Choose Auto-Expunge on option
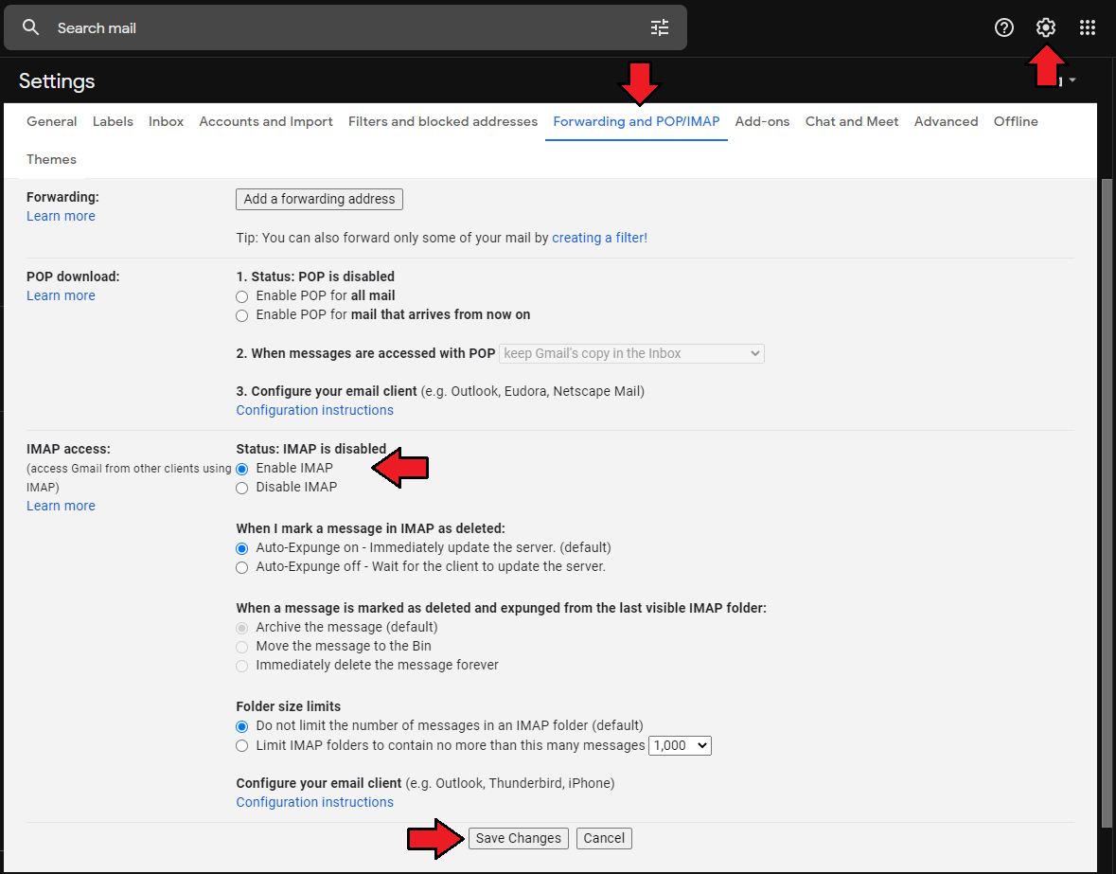 click(x=242, y=549)
